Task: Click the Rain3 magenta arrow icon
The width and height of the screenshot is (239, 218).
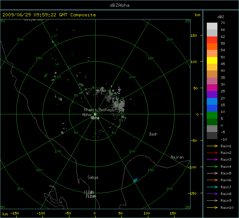Action: coord(212,160)
